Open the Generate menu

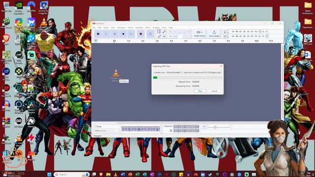tap(139, 28)
